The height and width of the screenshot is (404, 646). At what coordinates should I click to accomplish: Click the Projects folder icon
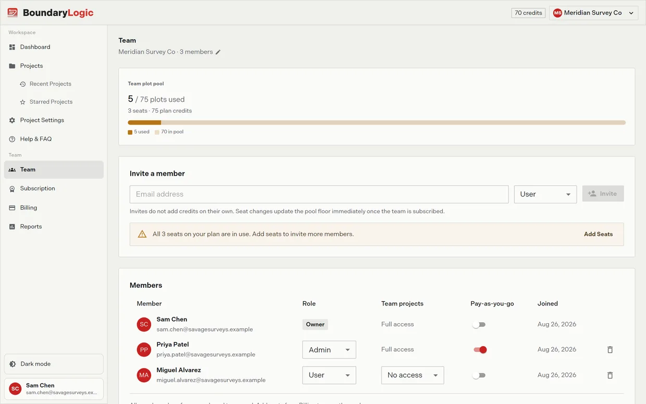coord(12,66)
